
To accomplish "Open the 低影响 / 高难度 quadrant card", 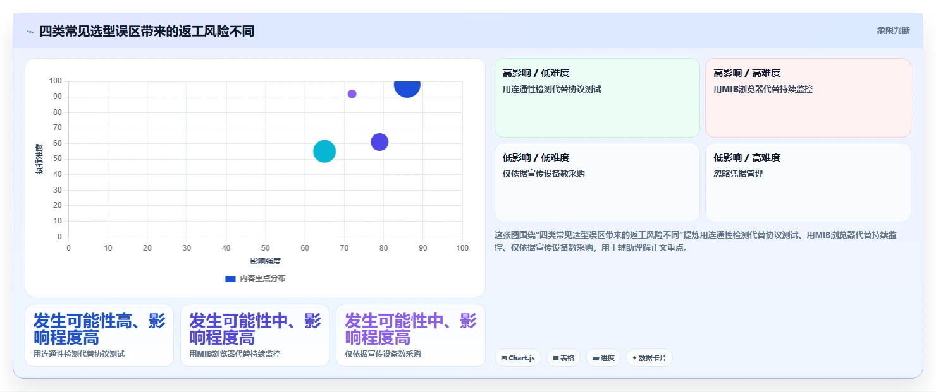I will click(808, 182).
